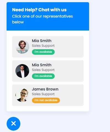Click second green I'm available badge

[x=43, y=76]
